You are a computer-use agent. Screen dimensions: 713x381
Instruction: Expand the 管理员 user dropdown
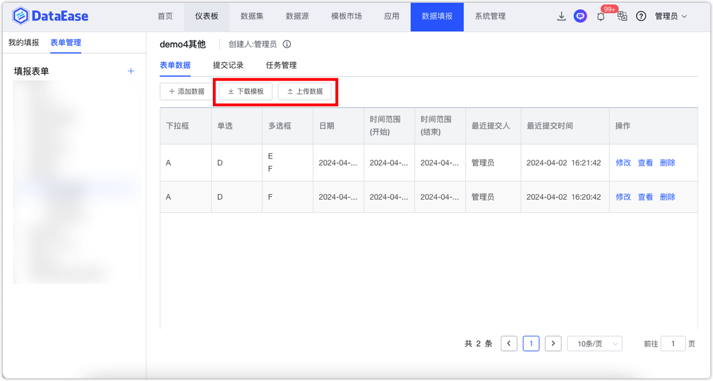[671, 17]
